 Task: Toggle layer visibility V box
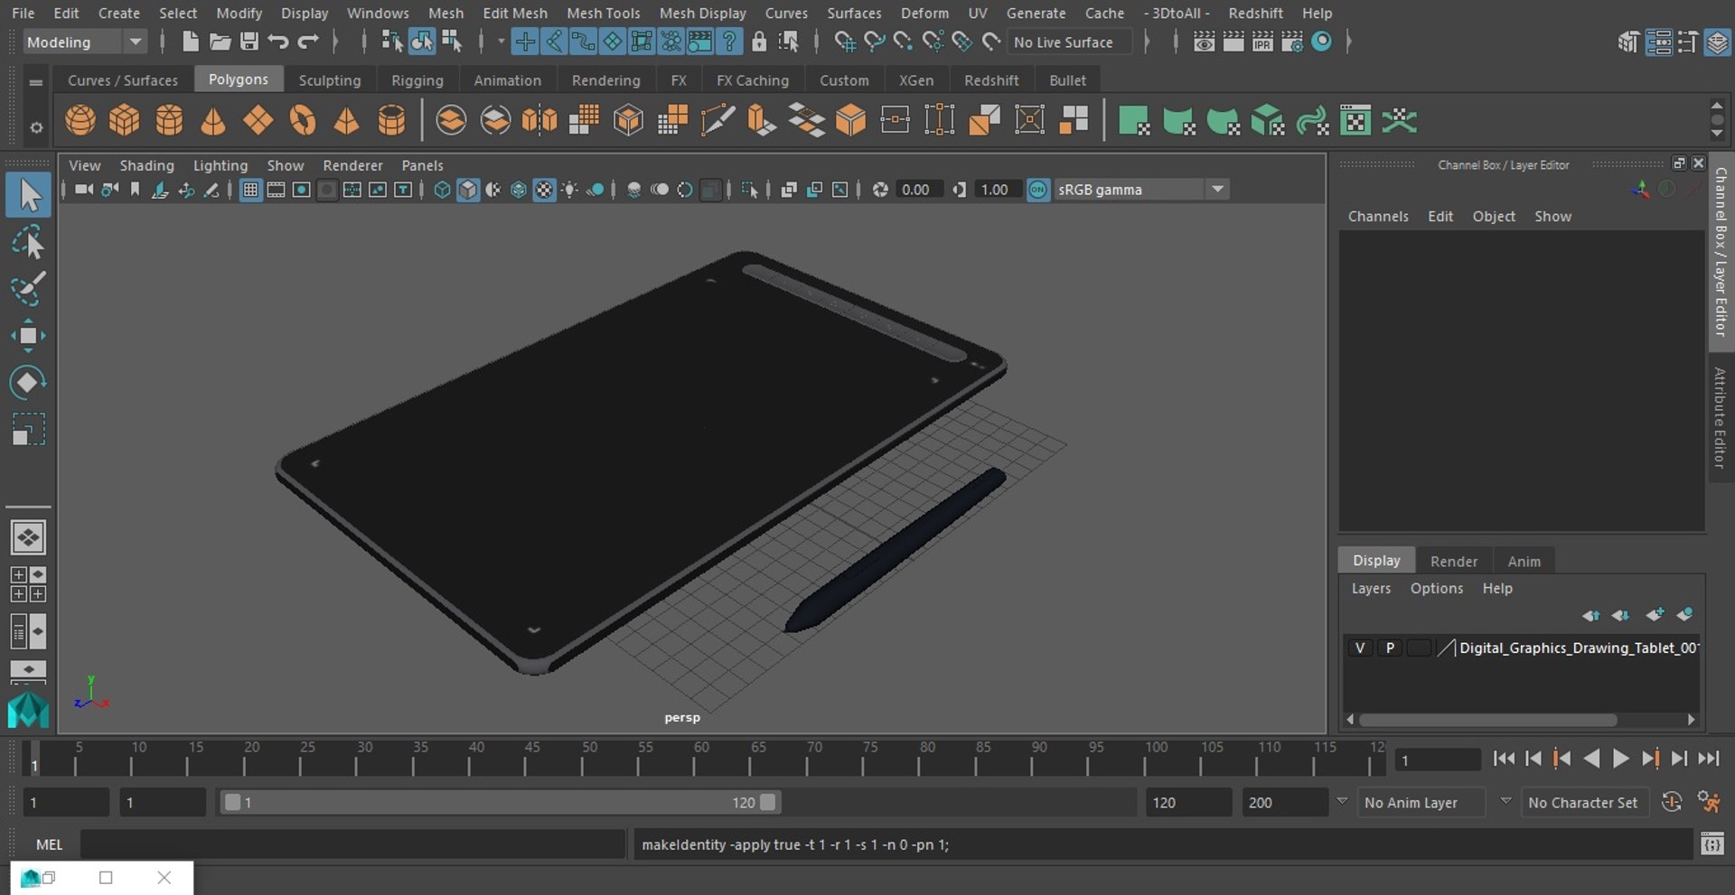click(x=1360, y=648)
